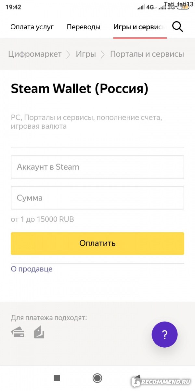Viewport: 195px width, 391px height.
Task: Focus the Сумма amount field
Action: tap(97, 198)
